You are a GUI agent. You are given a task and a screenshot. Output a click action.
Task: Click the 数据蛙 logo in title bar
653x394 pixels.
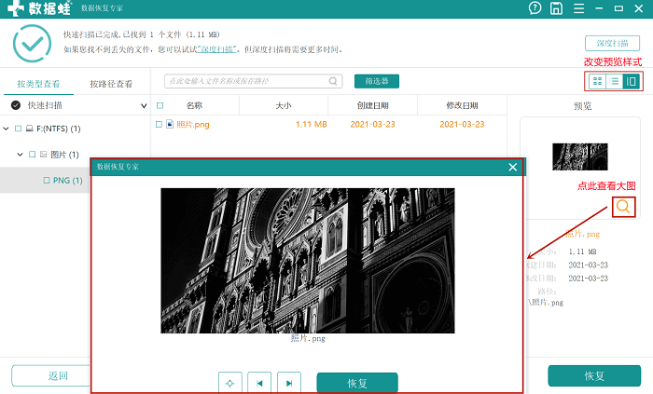(x=39, y=7)
